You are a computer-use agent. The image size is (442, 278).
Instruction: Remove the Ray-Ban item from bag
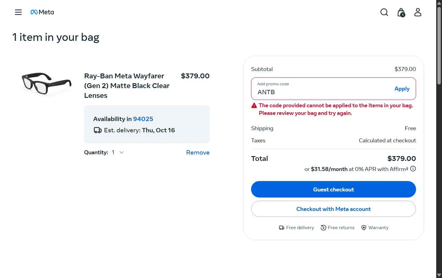(198, 152)
